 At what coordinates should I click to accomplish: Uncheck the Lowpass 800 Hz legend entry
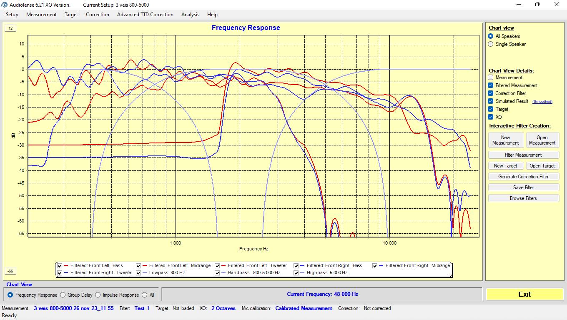click(139, 273)
